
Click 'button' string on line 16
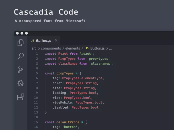coord(70,127)
